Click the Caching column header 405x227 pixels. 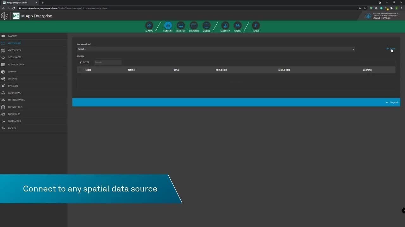click(x=367, y=70)
